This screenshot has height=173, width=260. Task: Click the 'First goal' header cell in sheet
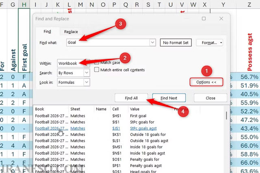pyautogui.click(x=24, y=41)
